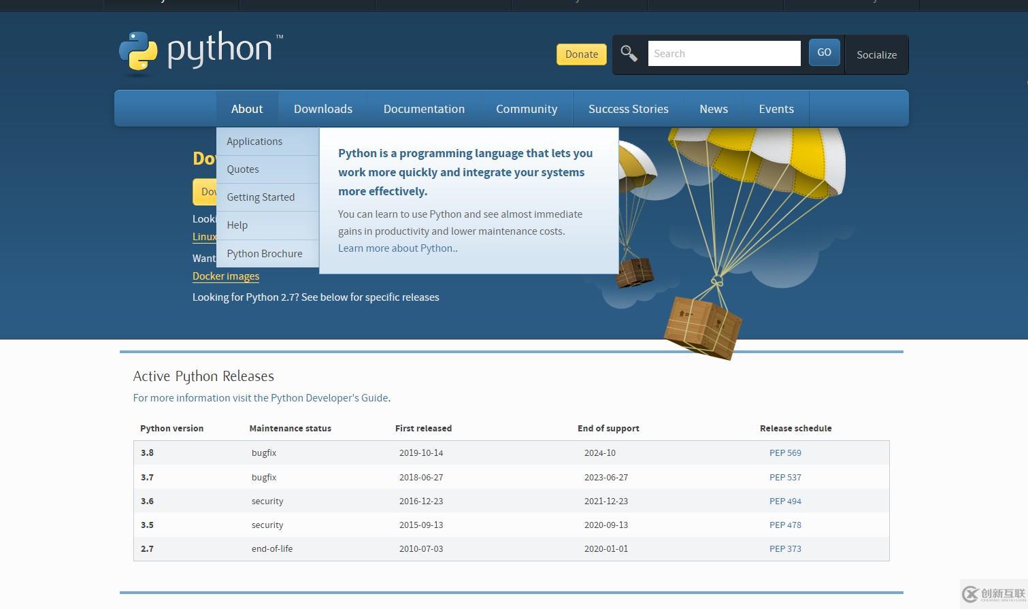Follow the Learn more about Python link
This screenshot has height=609, width=1028.
[398, 248]
